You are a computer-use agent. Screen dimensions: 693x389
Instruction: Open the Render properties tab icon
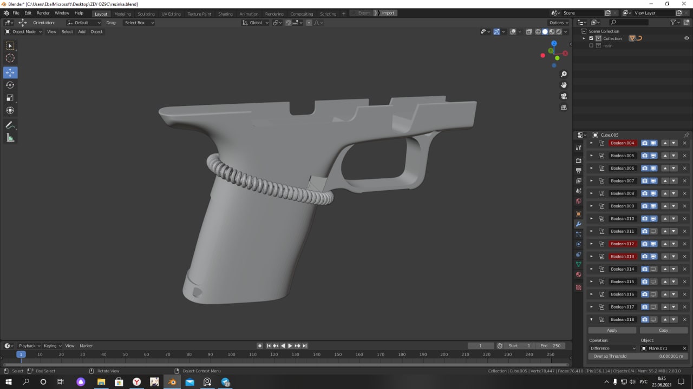(x=578, y=160)
